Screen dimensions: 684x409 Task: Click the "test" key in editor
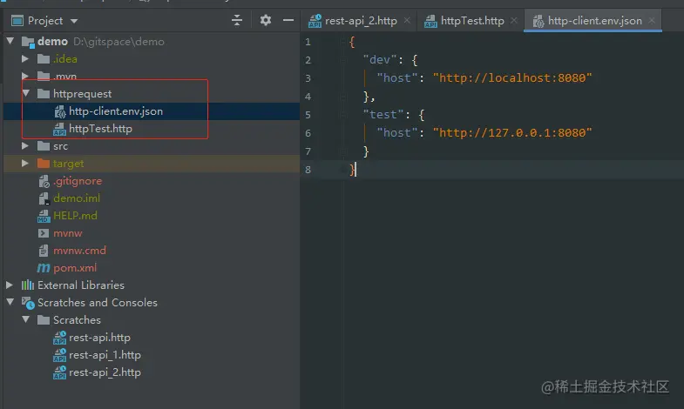point(383,115)
